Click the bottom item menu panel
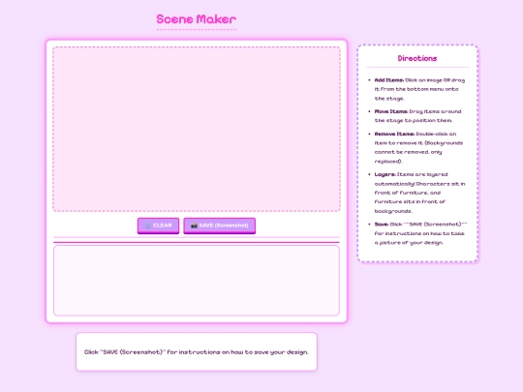The width and height of the screenshot is (523, 392). click(x=197, y=281)
